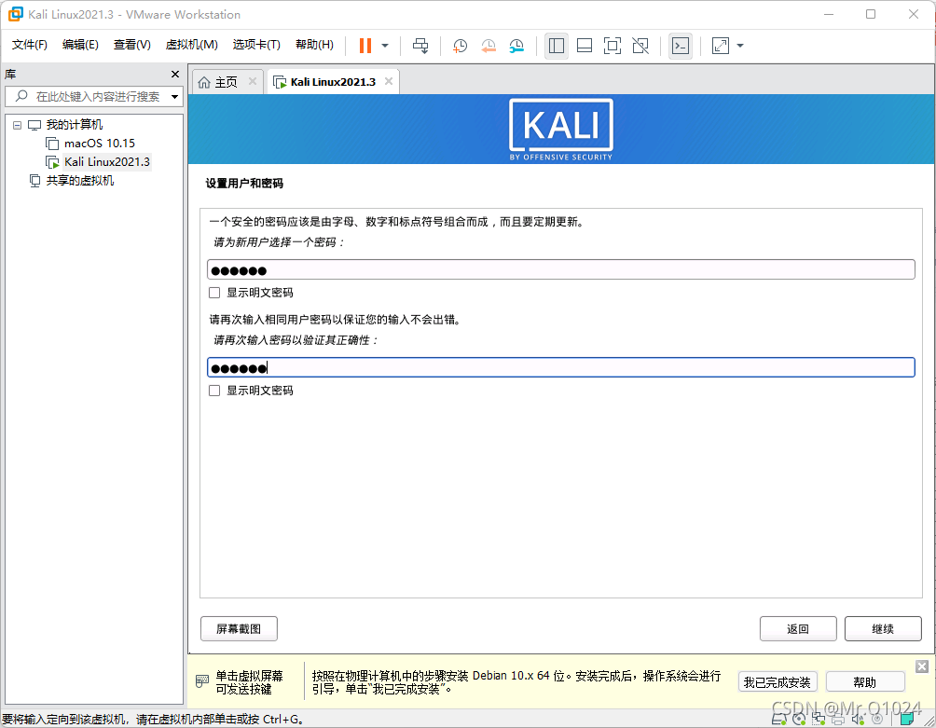This screenshot has height=728, width=936.
Task: Click the new user password field
Action: pos(561,269)
